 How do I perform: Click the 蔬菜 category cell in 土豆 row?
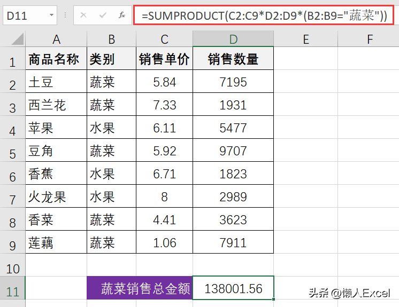point(111,82)
